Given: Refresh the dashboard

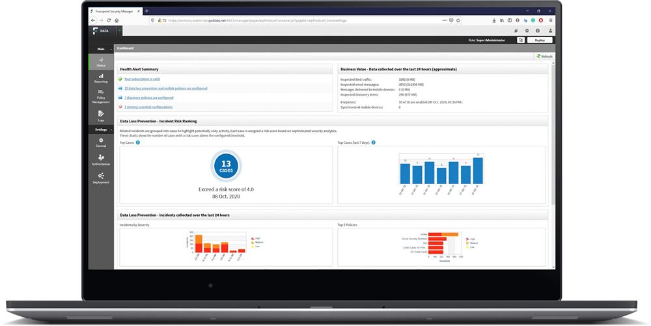Looking at the screenshot, I should (544, 57).
